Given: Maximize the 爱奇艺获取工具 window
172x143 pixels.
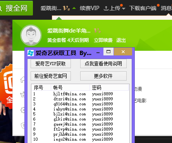Looking at the screenshot, I should pos(108,52).
